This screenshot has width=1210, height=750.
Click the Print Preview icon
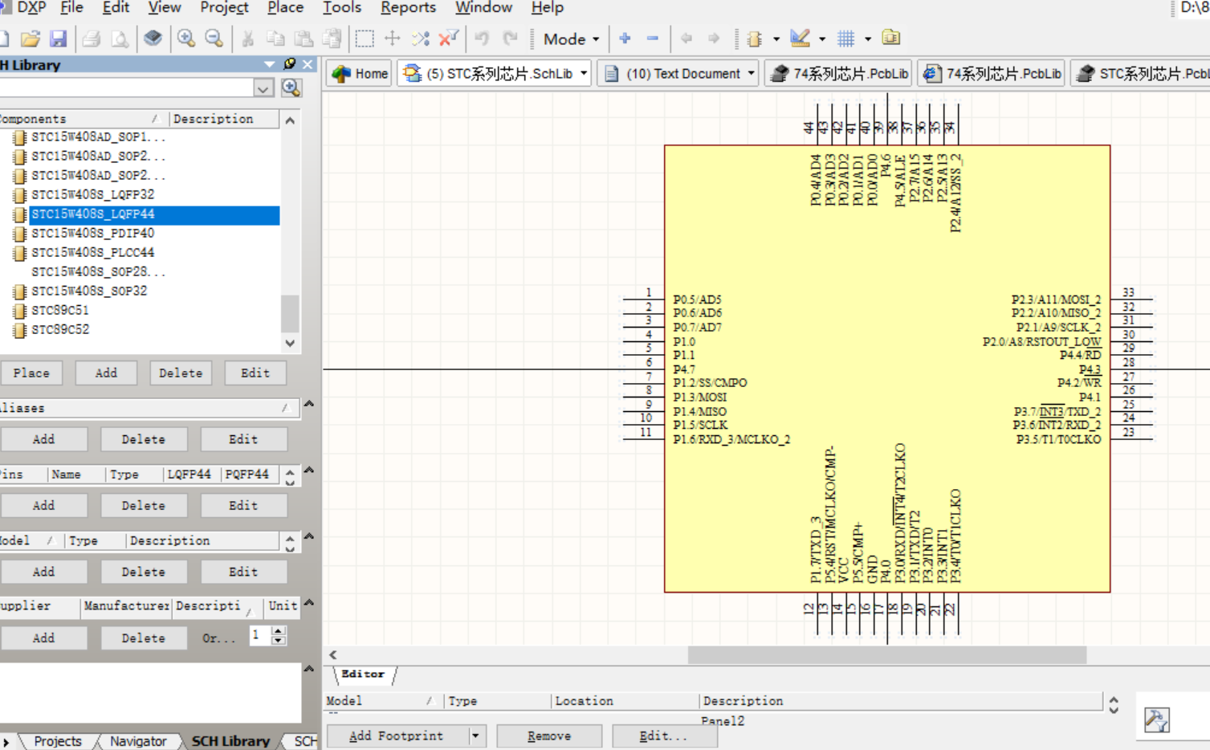(120, 39)
